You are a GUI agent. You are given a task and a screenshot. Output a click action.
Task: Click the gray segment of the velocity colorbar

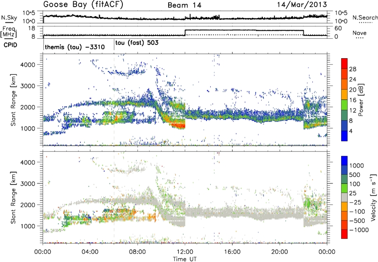[344, 197]
